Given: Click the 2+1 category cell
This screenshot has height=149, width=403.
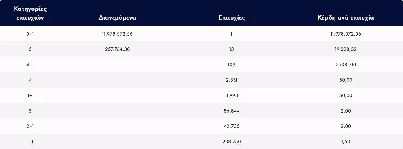Looking at the screenshot, I should [x=30, y=126].
